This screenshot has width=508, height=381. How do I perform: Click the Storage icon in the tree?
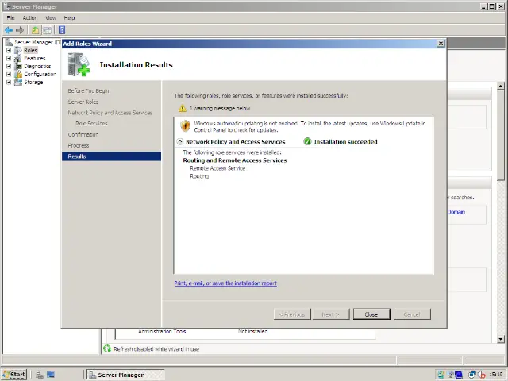tap(18, 83)
